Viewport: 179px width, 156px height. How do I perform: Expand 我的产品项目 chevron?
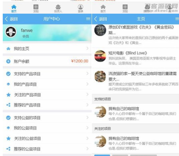88,84
